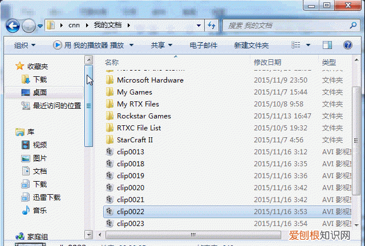Select the clip0020 video file icon
The height and width of the screenshot is (246, 365).
click(x=109, y=188)
